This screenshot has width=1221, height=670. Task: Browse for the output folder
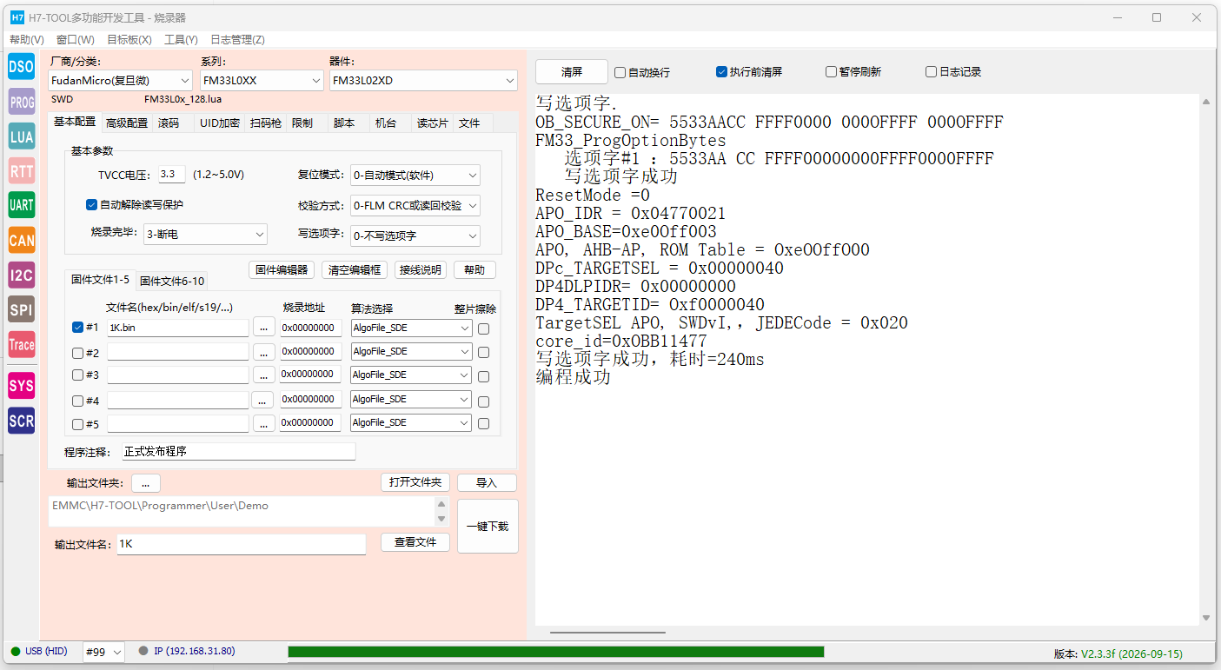click(x=146, y=482)
